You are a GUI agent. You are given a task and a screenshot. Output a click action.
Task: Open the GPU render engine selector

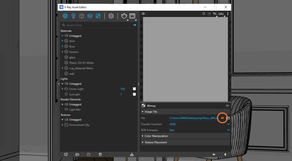221,14
